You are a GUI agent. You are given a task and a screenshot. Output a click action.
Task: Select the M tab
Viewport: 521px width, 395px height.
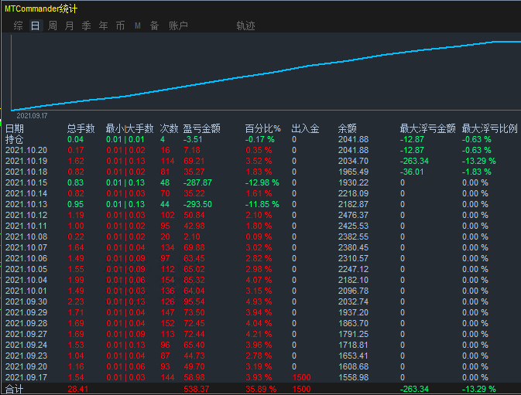pos(138,26)
